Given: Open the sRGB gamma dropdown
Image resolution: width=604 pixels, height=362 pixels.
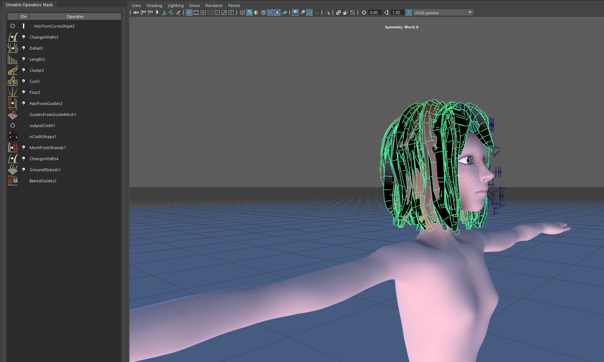Looking at the screenshot, I should point(470,13).
